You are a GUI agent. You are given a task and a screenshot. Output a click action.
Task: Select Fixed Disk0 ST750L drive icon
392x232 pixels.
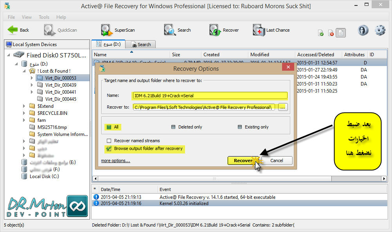[19, 55]
